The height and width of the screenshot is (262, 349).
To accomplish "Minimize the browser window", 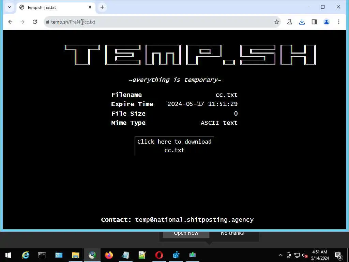I will (307, 7).
